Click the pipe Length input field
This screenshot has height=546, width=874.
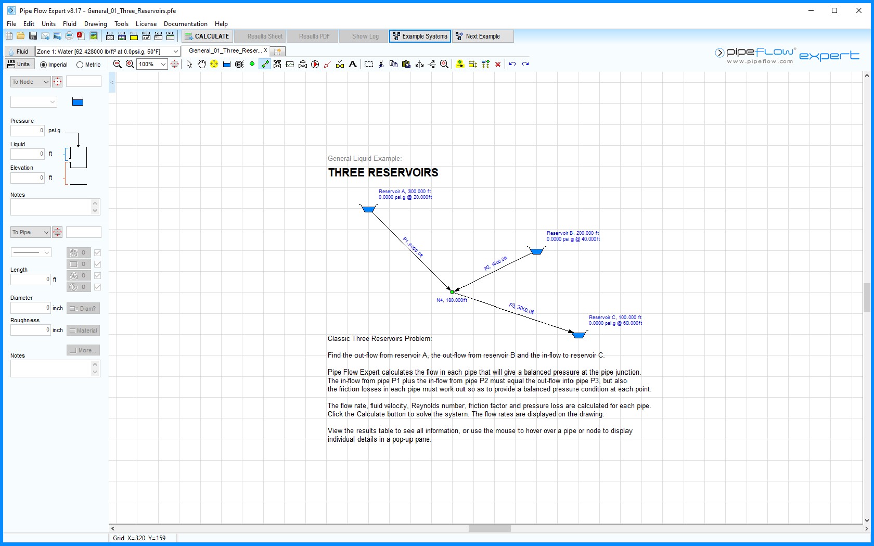point(31,280)
